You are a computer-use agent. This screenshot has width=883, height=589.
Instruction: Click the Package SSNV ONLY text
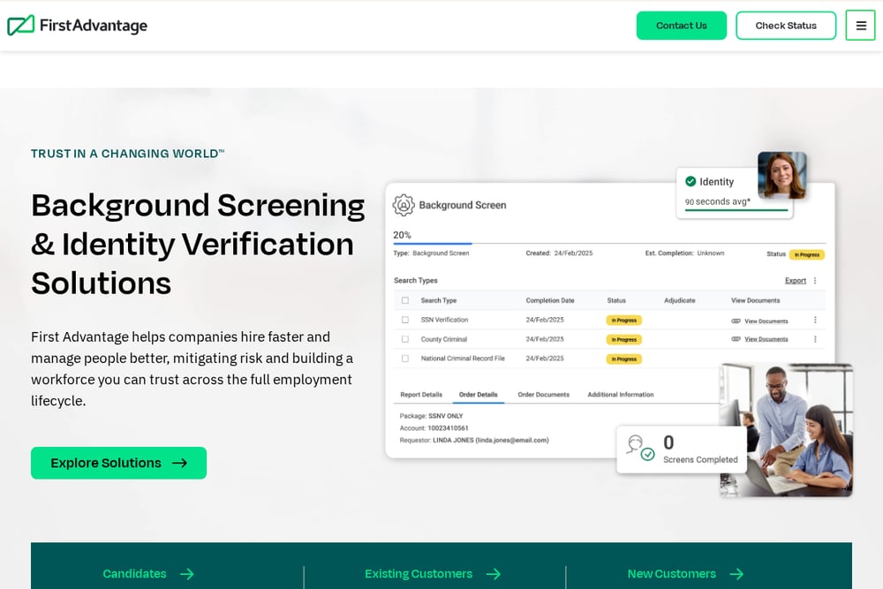pyautogui.click(x=432, y=416)
